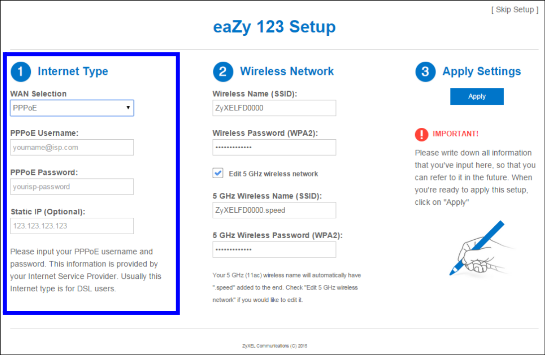This screenshot has height=355, width=545.
Task: Click the Internet Type section heading
Action: 73,71
